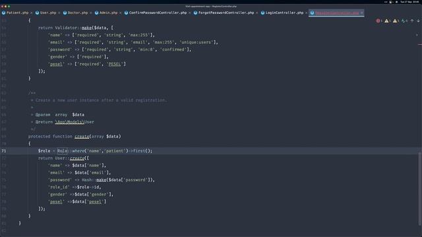Click the red error stripe mark in gutter
This screenshot has width=422, height=237.
coord(420,44)
